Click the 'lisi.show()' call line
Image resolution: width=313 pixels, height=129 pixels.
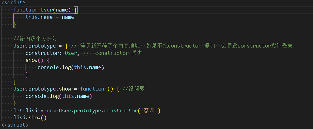coord(30,117)
